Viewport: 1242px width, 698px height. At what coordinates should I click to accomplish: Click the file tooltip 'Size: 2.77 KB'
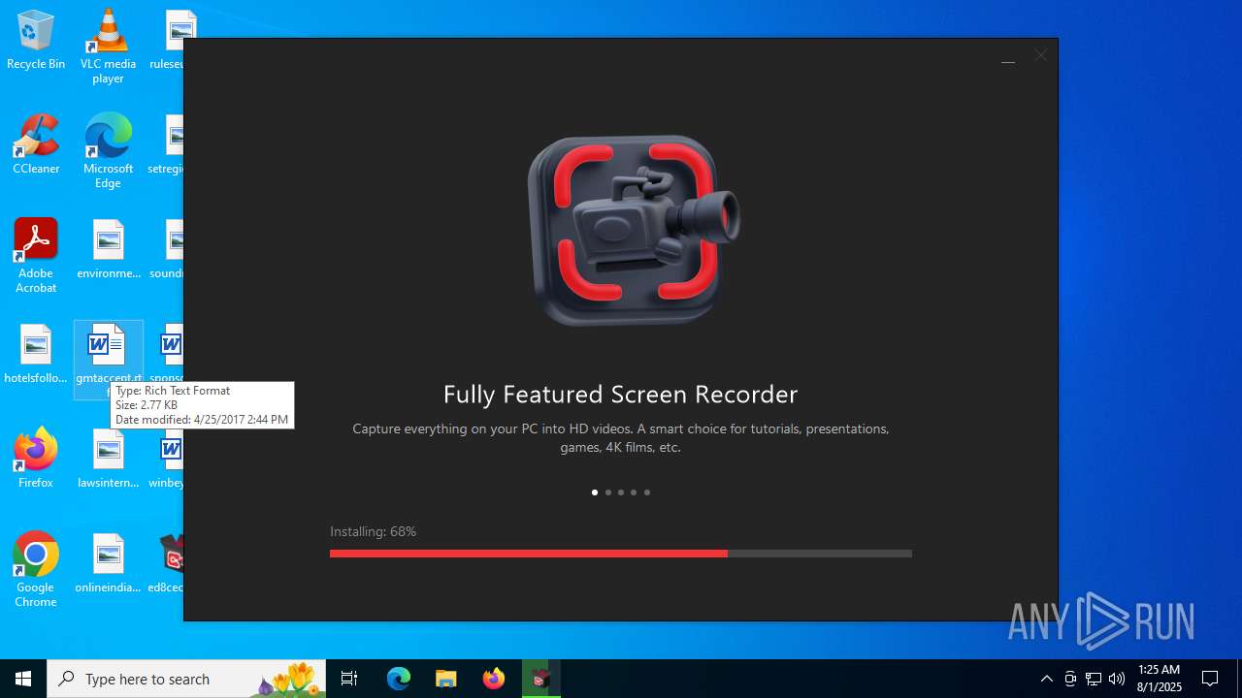pos(147,405)
